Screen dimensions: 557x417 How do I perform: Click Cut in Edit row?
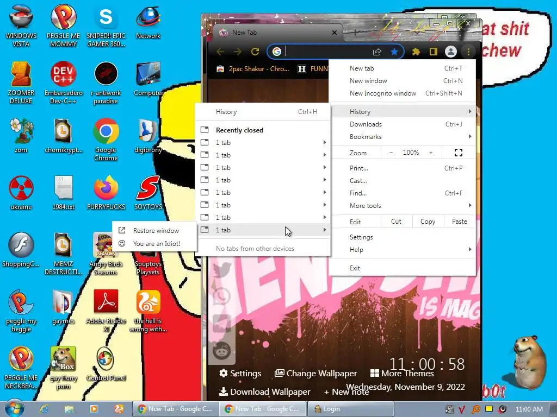(x=396, y=222)
